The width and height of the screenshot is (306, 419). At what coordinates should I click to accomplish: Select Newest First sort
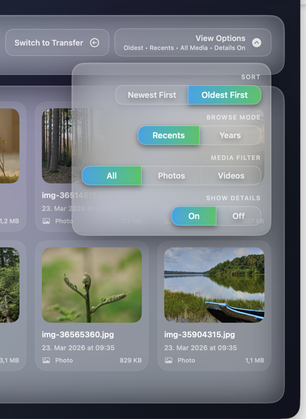pos(152,95)
